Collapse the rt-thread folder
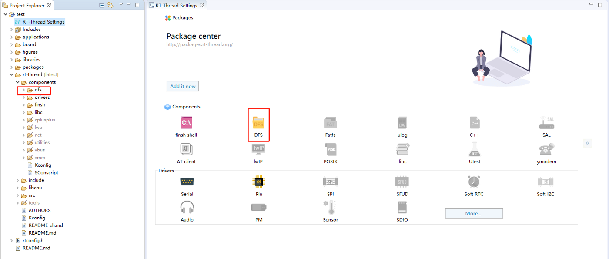The image size is (609, 259). pos(12,75)
